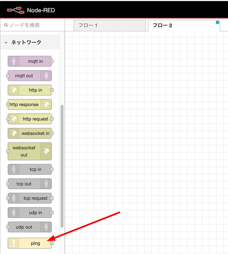Select the ping node label

35,243
